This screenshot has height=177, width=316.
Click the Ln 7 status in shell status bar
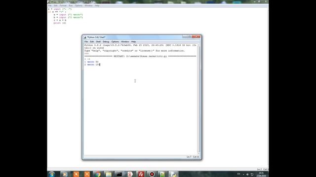tap(189, 157)
